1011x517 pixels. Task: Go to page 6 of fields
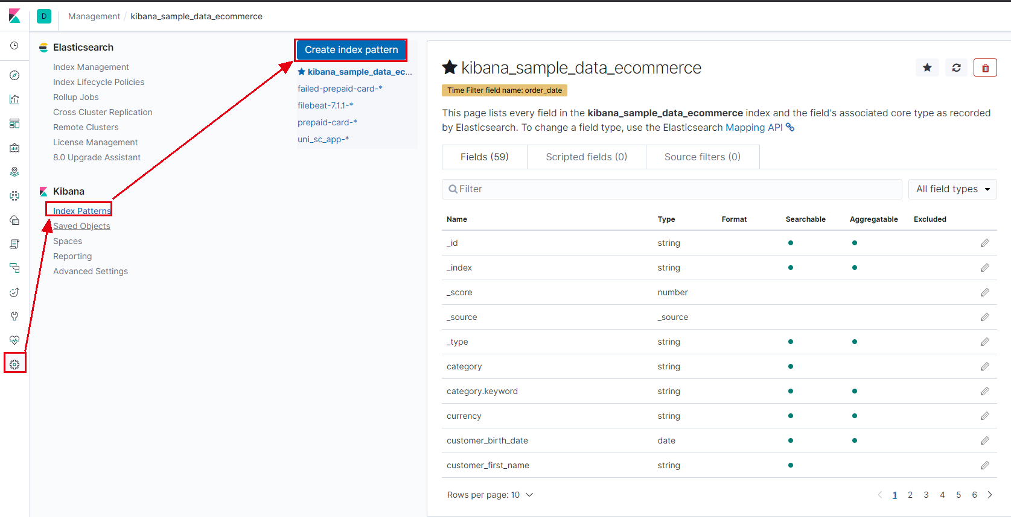[974, 495]
